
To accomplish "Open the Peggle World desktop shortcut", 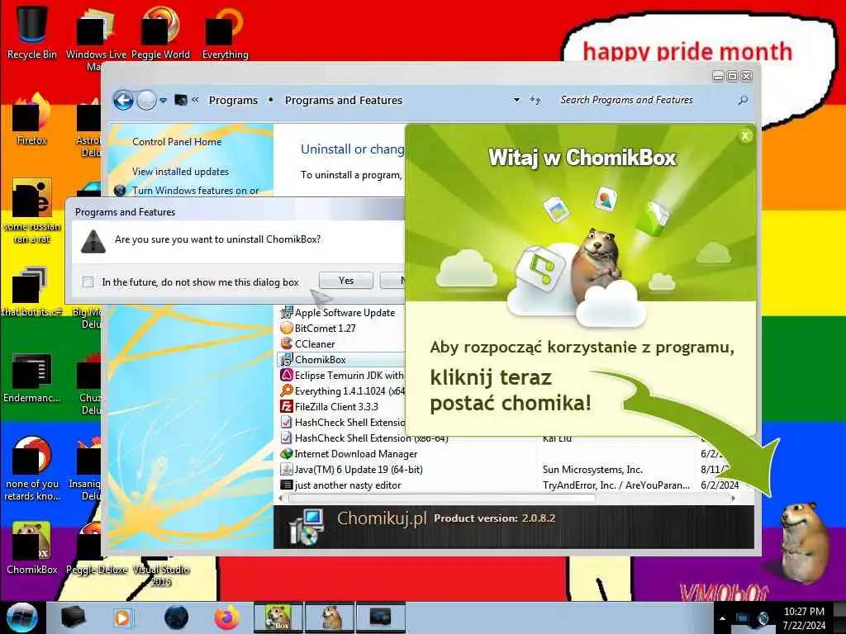I will tap(160, 32).
